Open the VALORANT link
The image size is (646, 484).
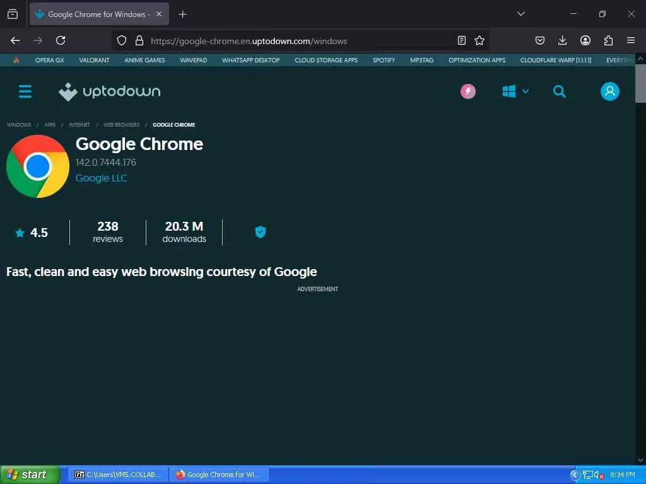pos(95,60)
